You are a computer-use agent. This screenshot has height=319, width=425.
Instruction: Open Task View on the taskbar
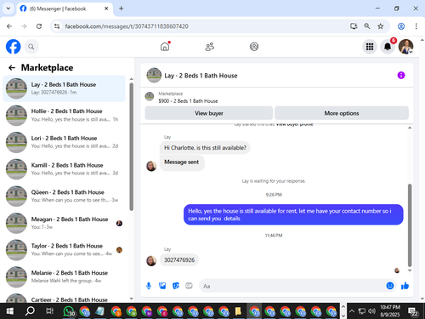tap(49, 311)
